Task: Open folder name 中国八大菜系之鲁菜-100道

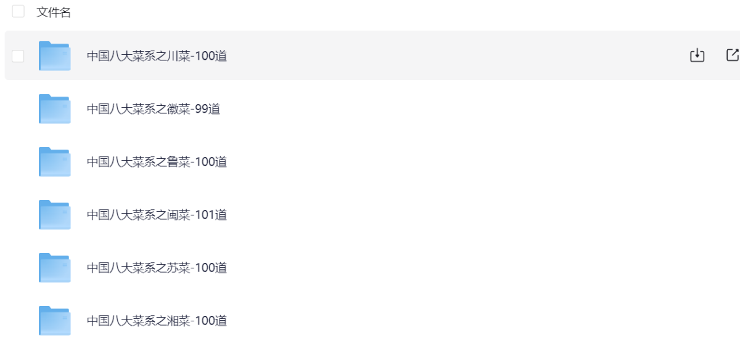Action: click(x=157, y=162)
